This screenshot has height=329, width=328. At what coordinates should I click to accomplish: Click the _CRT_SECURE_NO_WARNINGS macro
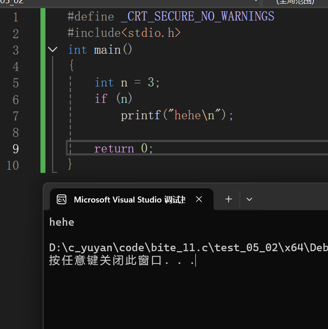(x=198, y=16)
